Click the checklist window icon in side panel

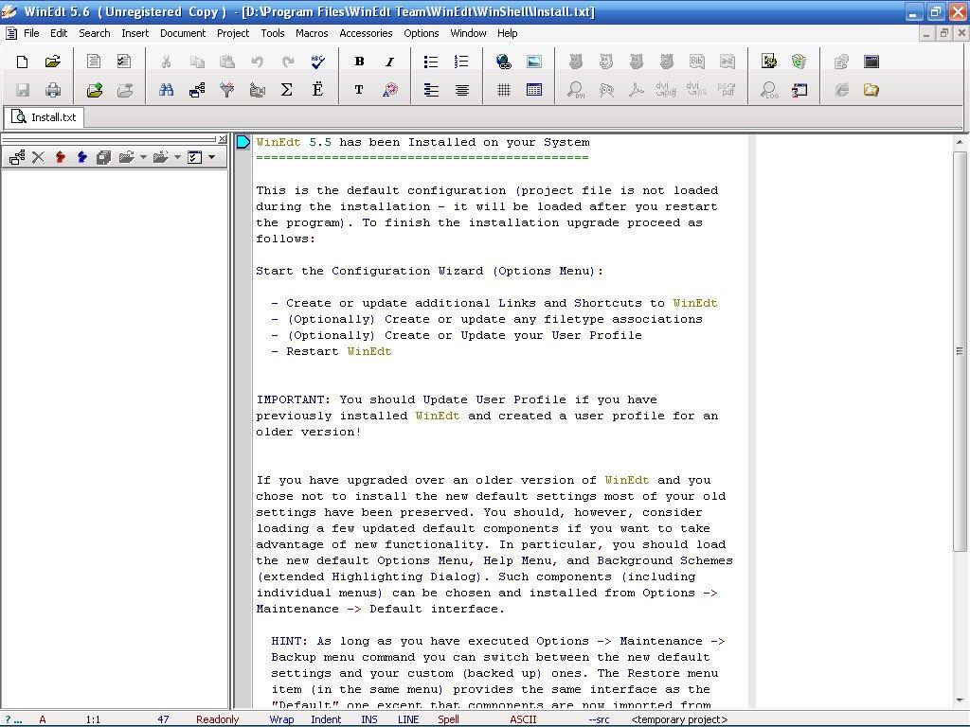coord(194,157)
